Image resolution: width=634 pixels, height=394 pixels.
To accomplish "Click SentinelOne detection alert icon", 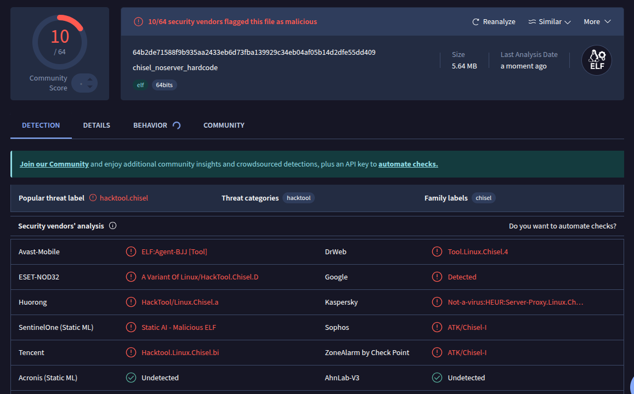I will (131, 327).
